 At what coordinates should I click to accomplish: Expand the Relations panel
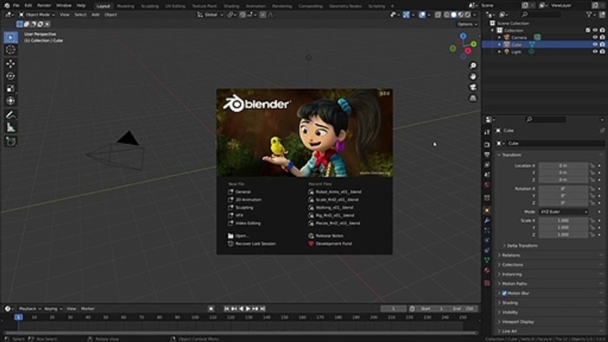511,255
